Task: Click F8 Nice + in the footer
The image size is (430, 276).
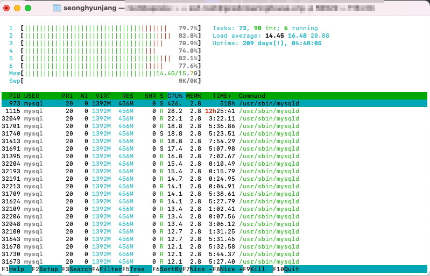Action: [227, 269]
